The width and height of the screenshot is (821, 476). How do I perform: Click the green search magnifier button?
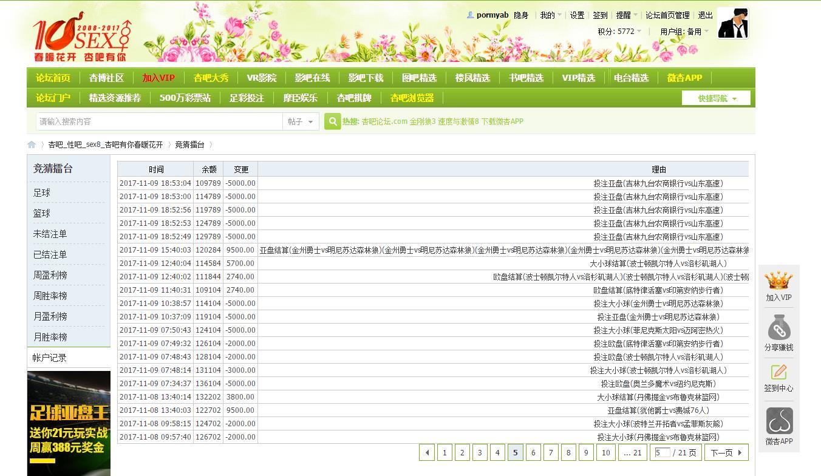coord(332,121)
